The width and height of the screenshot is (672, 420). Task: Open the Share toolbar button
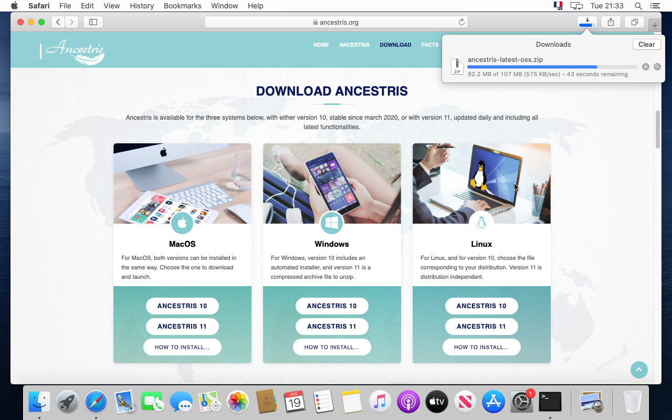click(x=611, y=22)
